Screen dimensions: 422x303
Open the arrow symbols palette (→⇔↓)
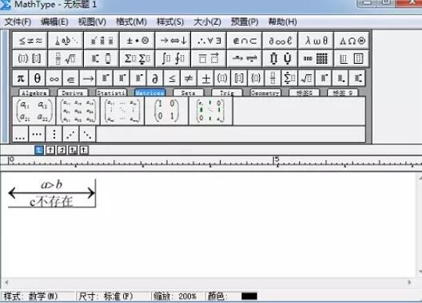[x=173, y=41]
